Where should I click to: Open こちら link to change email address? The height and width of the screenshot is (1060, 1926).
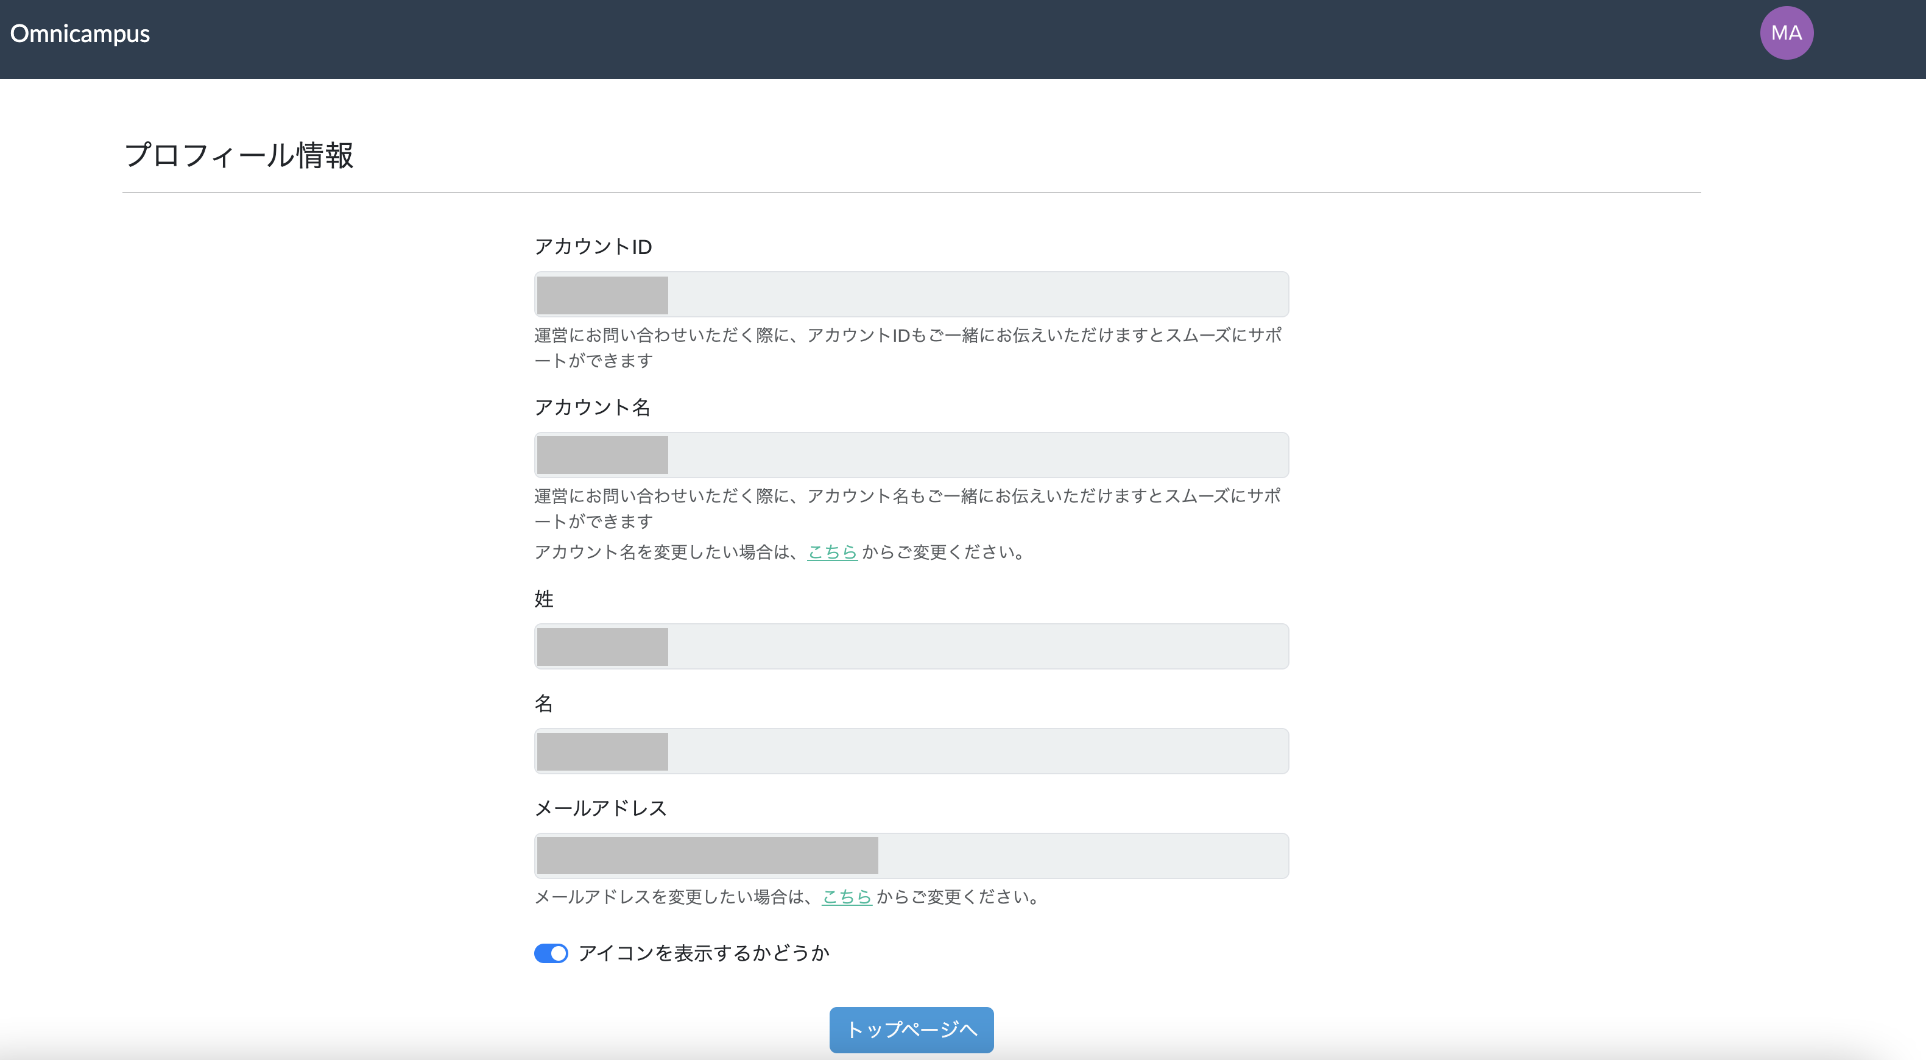(x=847, y=897)
